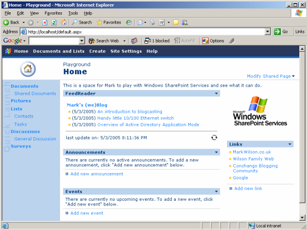
Task: Click the page vertical scrollbar down arrow
Action: pos(302,217)
